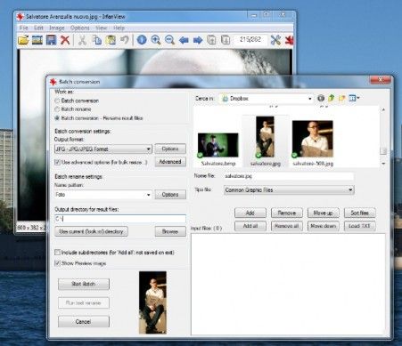Toggle Show Preview image checkbox
This screenshot has height=346, width=402.
(x=57, y=263)
